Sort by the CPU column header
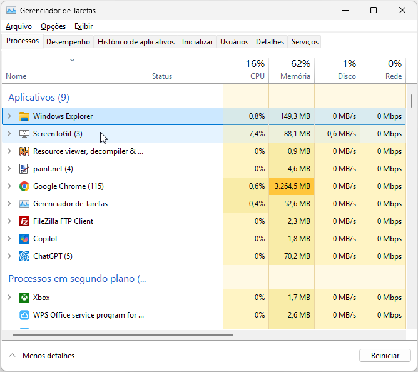418x372 pixels. coord(246,71)
